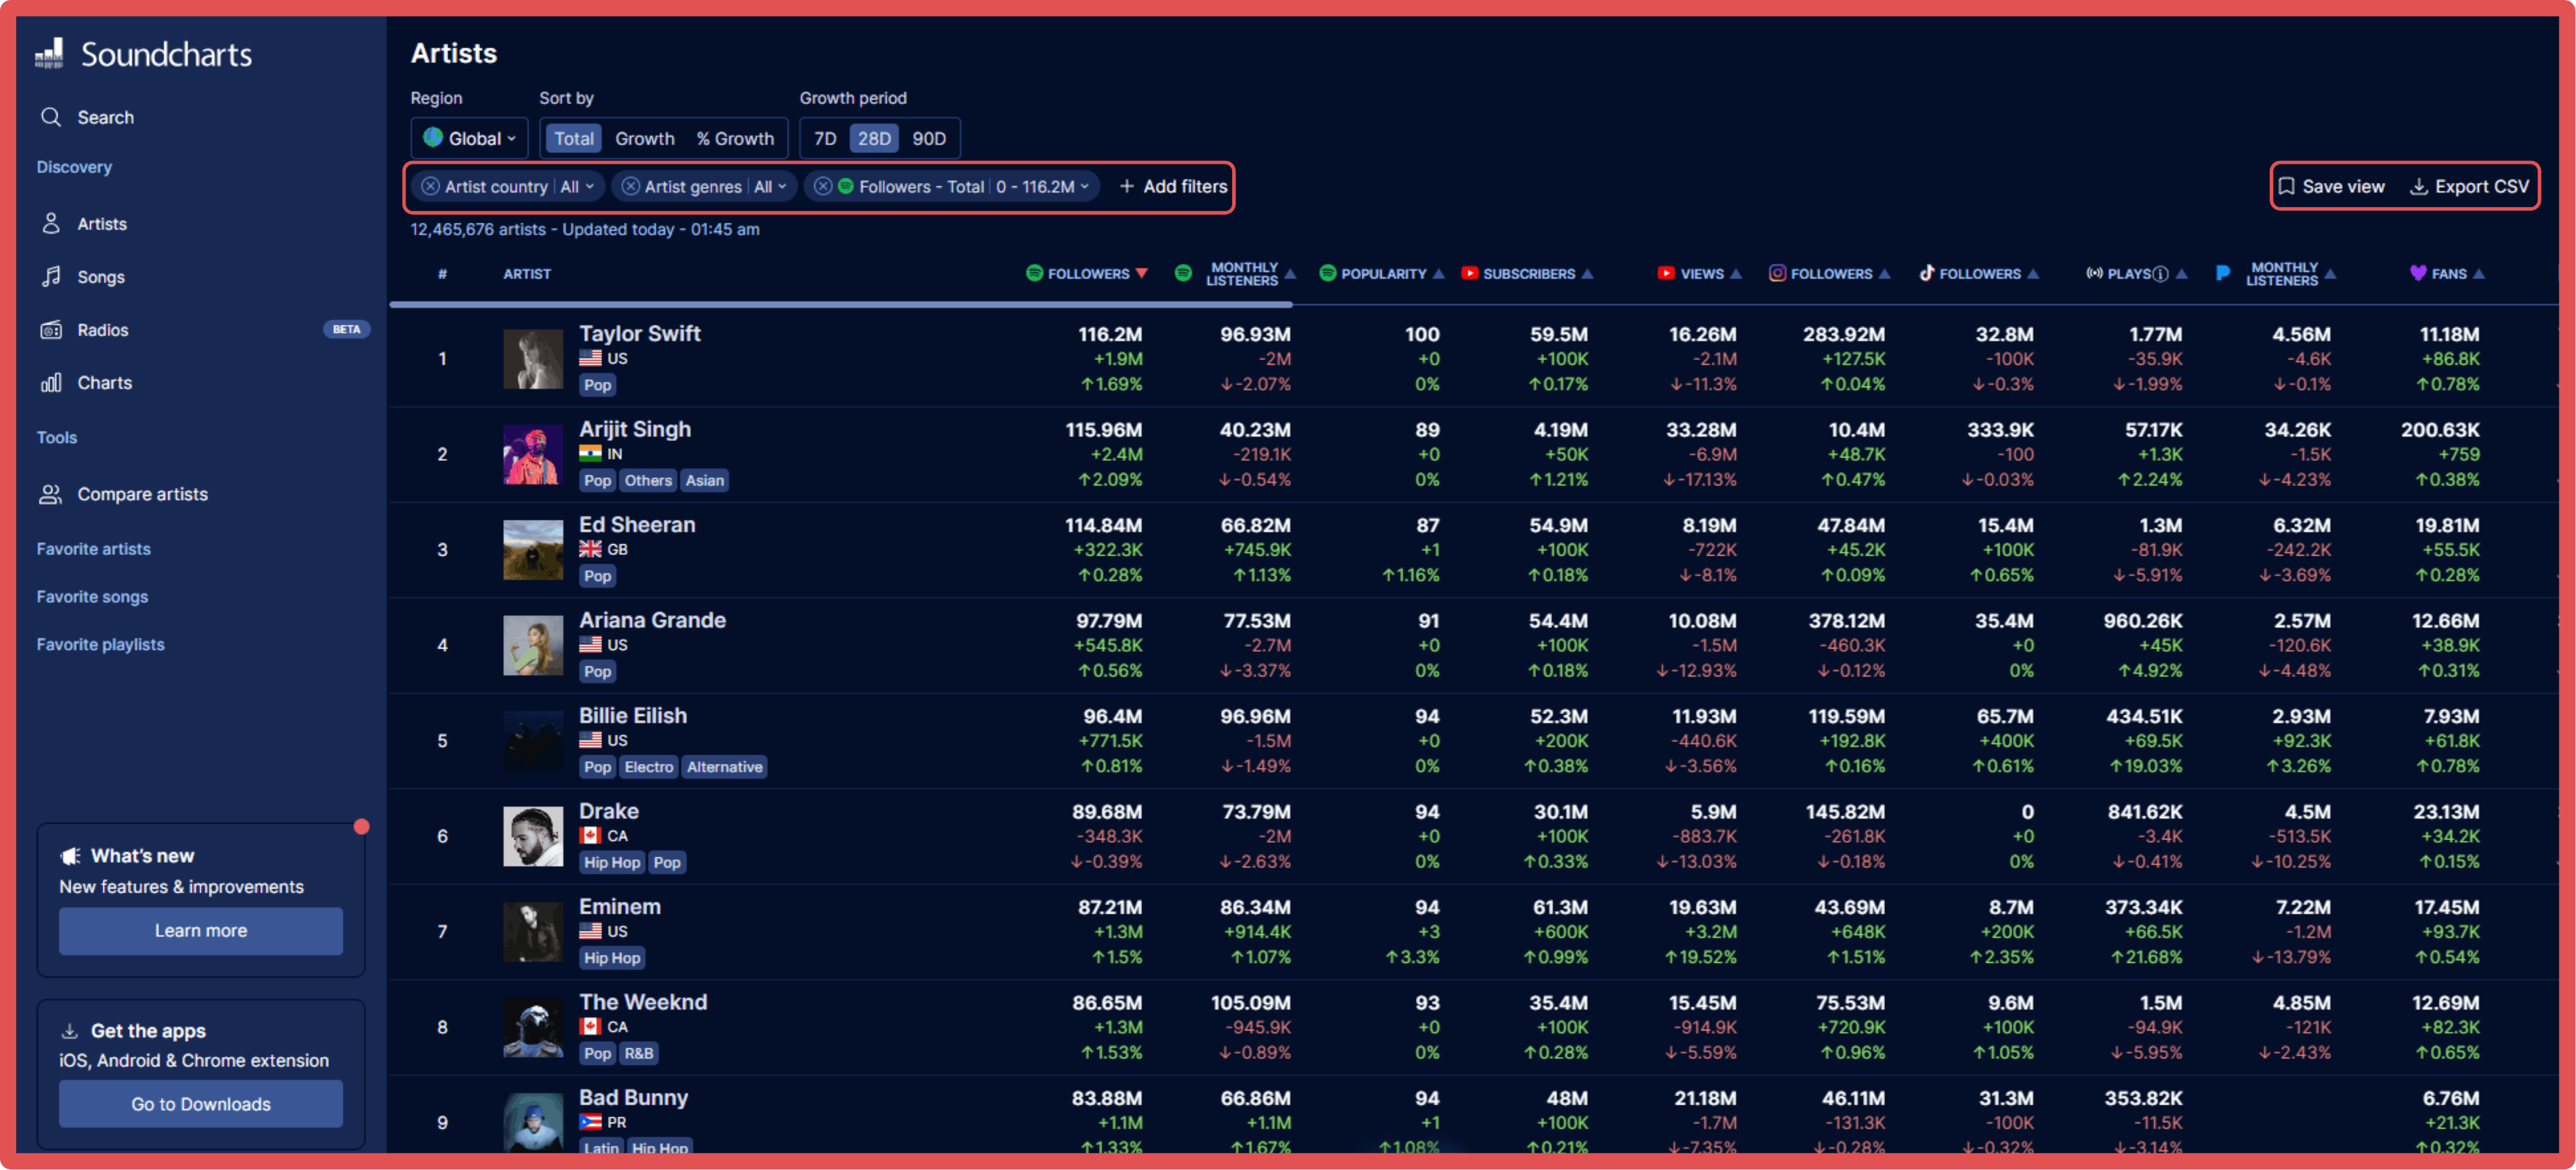The width and height of the screenshot is (2576, 1170).
Task: Click Taylor Swift's artist thumbnail
Action: point(533,358)
